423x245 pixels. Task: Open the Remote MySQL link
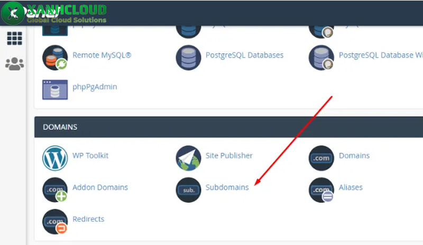(x=102, y=55)
